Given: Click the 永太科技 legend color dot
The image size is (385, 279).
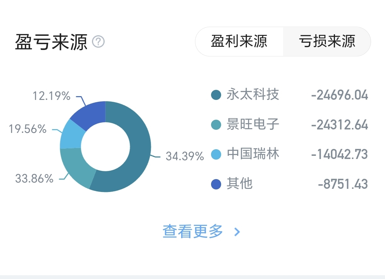Looking at the screenshot, I should 216,95.
